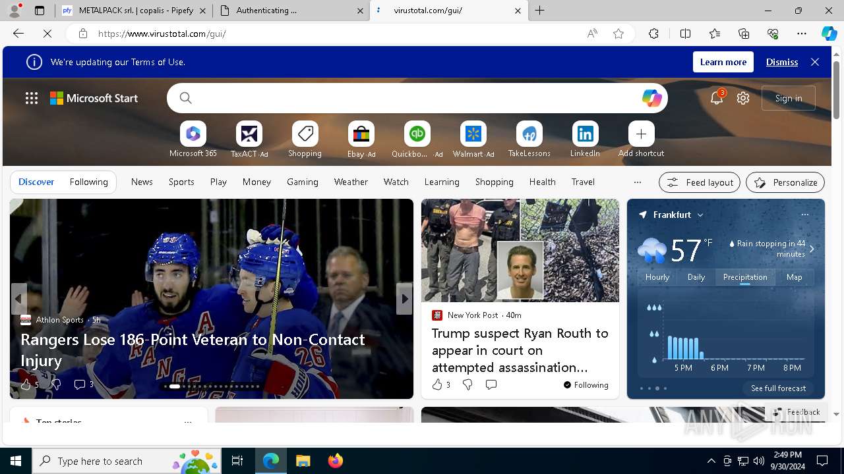844x474 pixels.
Task: Switch to the Discover feed
Action: [x=36, y=182]
